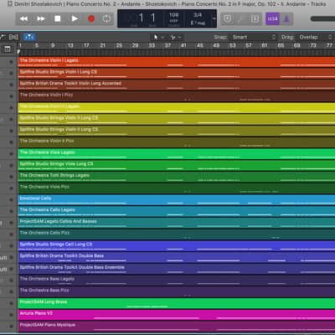Toggle the Solo button in the control bar
The width and height of the screenshot is (335, 335).
point(255,18)
